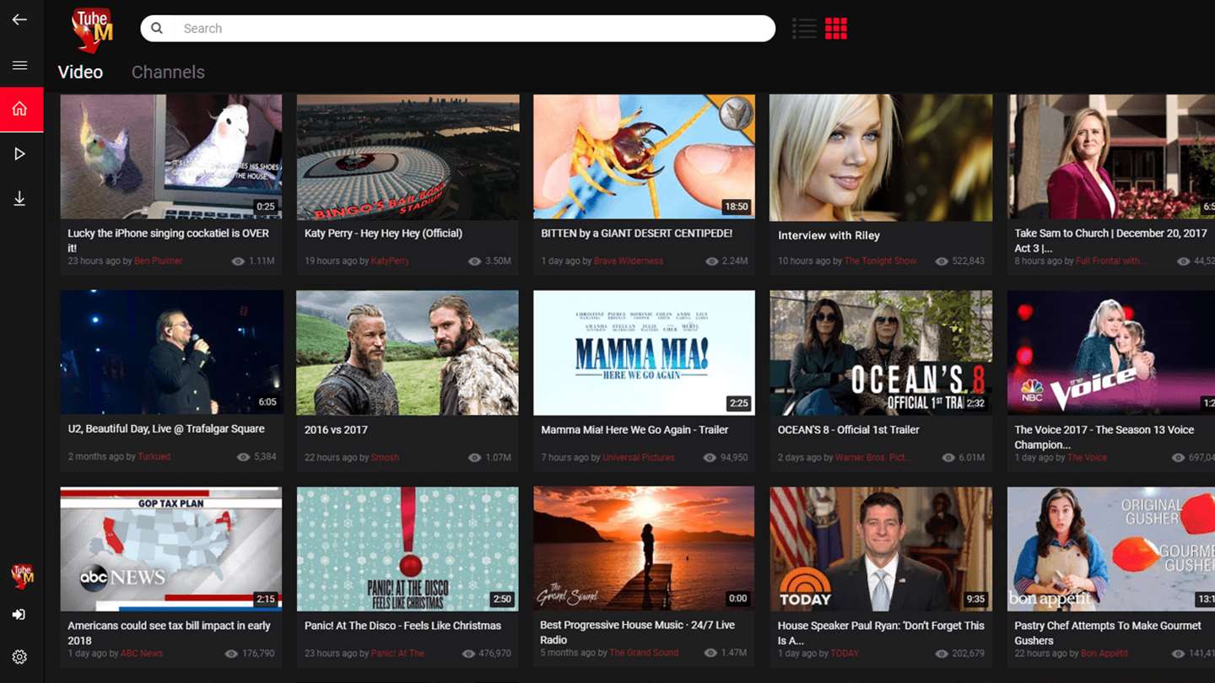Open channel link ABC News
The width and height of the screenshot is (1215, 683).
142,653
